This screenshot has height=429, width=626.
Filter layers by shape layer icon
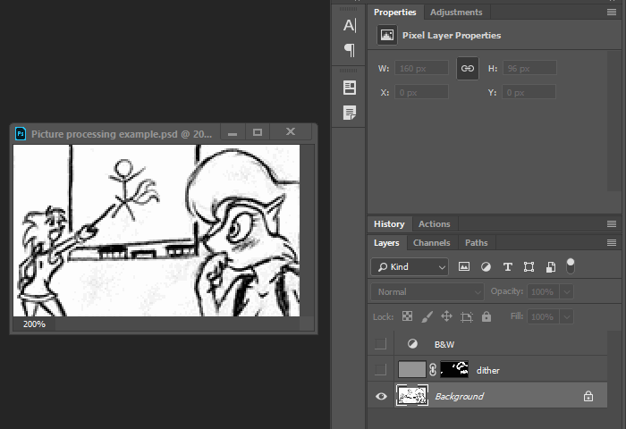pyautogui.click(x=529, y=266)
